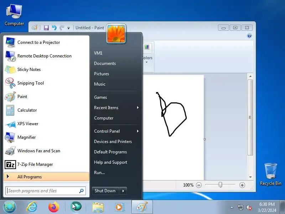Open Music library
285x214 pixels.
[100, 84]
